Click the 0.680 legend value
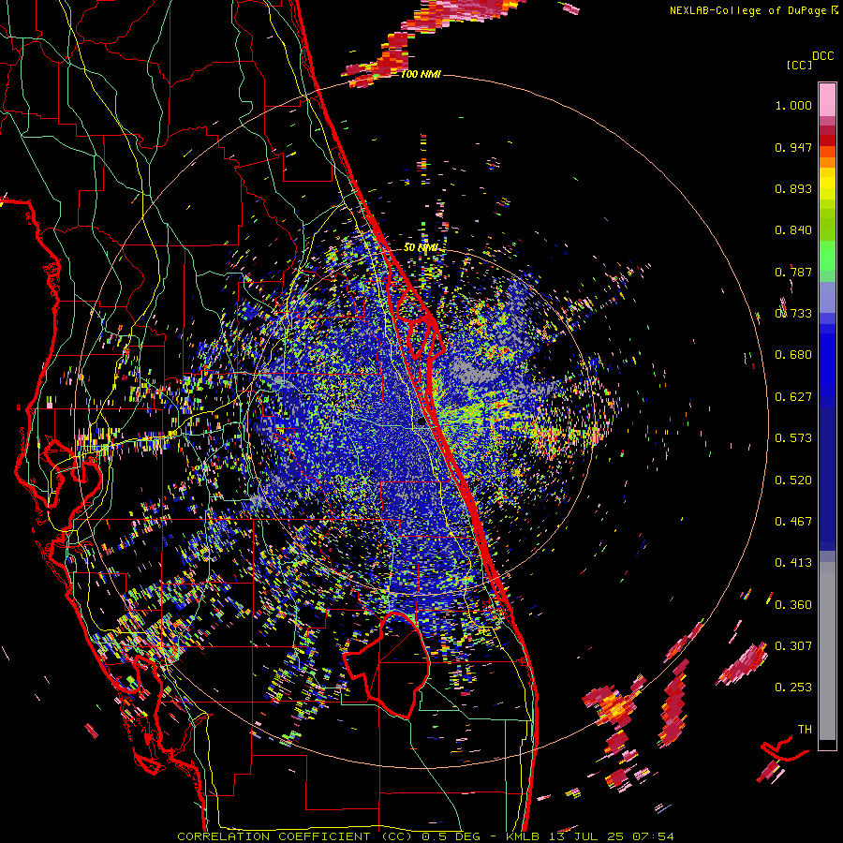843x843 pixels. [793, 355]
